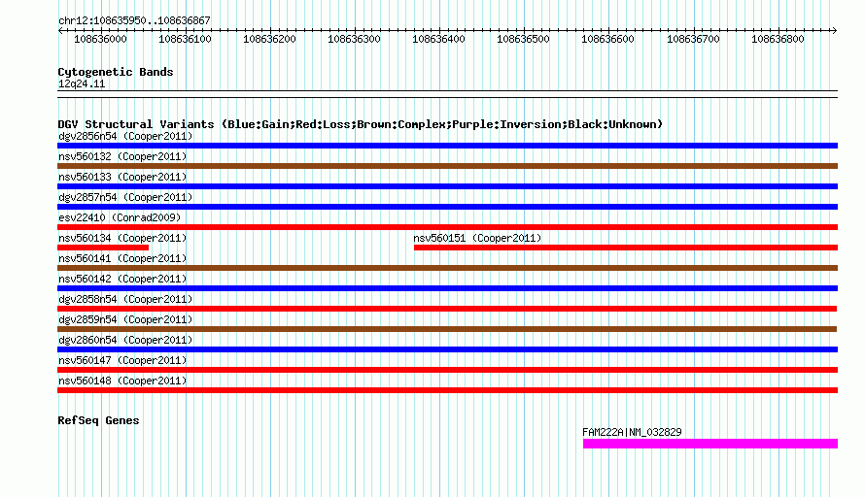Screen dimensions: 865x497
Task: Select the blue bar under nsv560133
Action: coord(447,186)
